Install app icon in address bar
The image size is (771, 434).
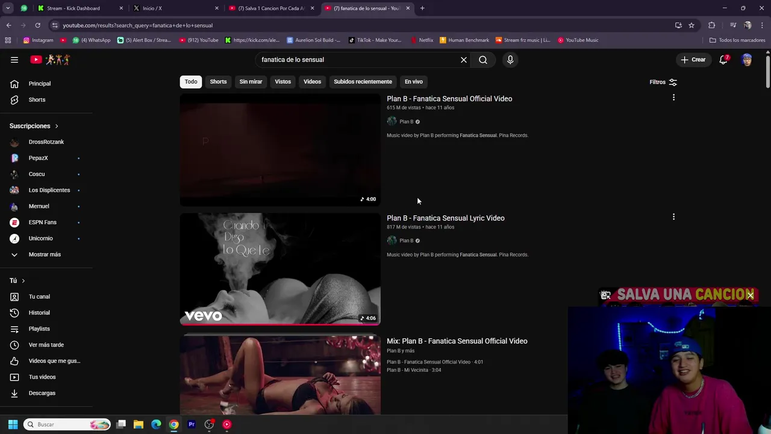click(x=678, y=25)
